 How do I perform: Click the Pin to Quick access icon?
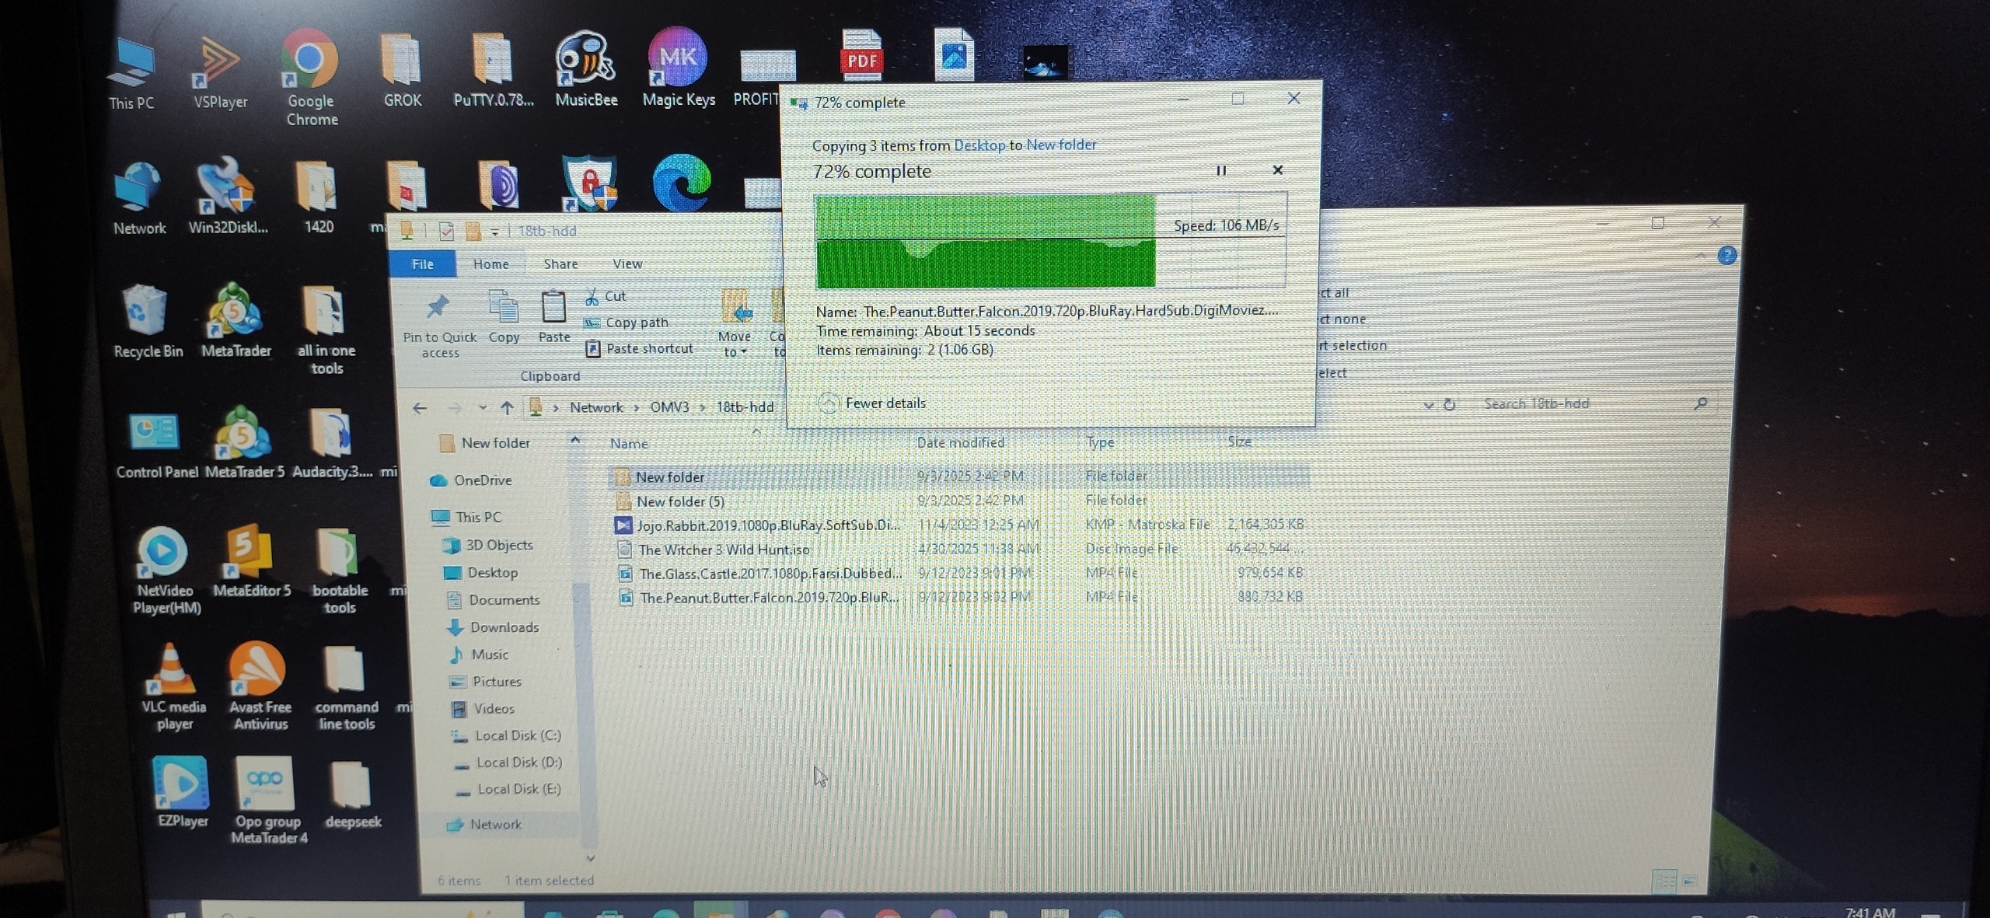[x=438, y=308]
